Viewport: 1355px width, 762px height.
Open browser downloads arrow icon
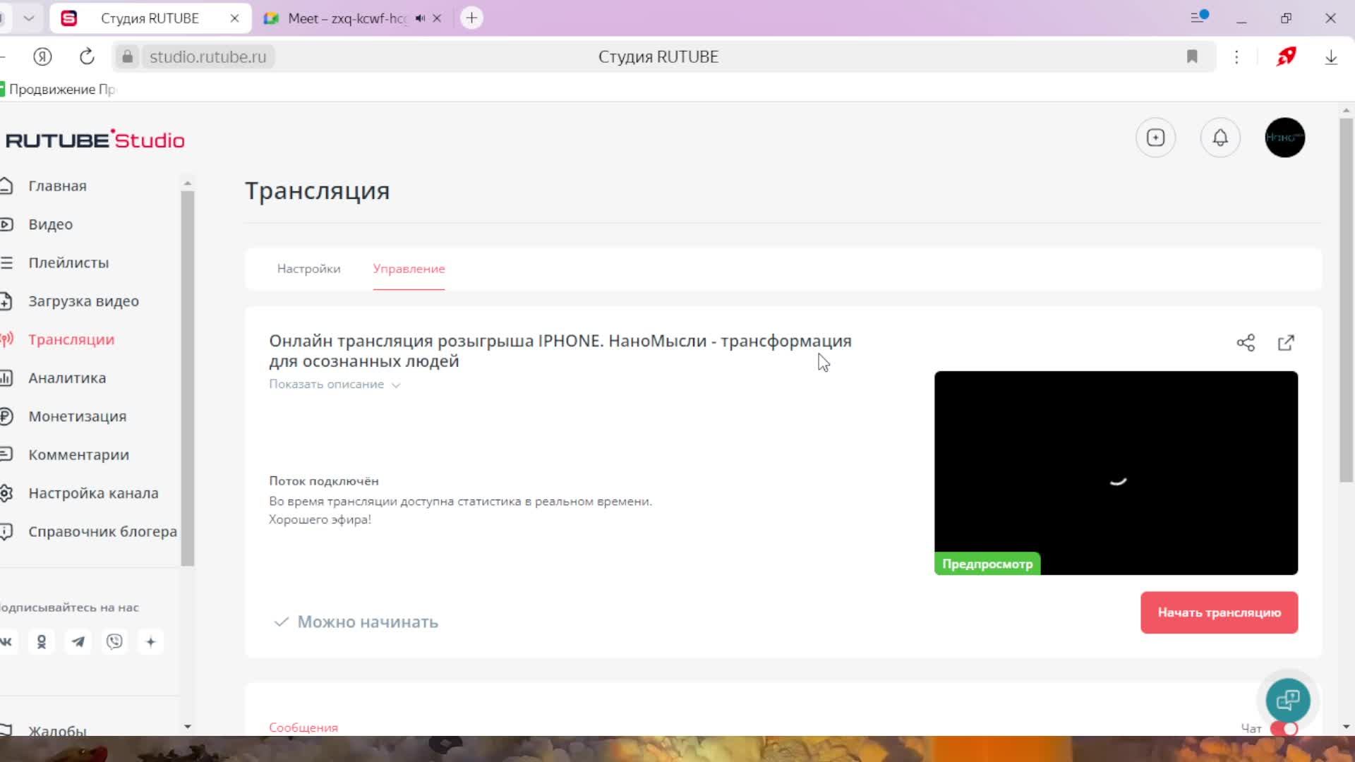pos(1331,57)
